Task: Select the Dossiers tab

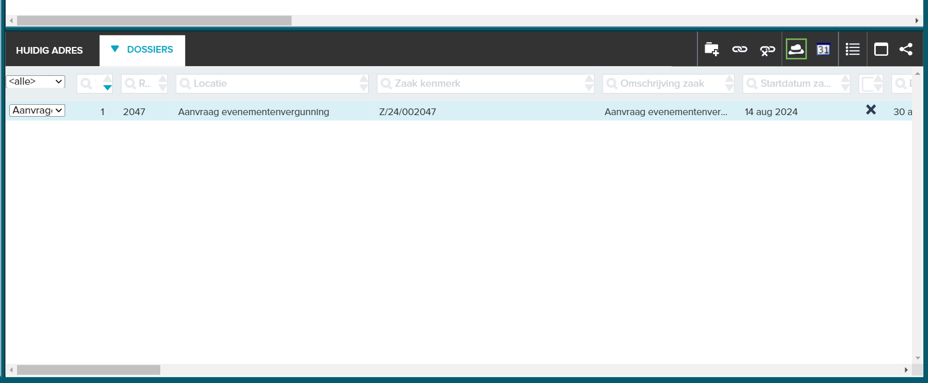Action: click(x=143, y=50)
